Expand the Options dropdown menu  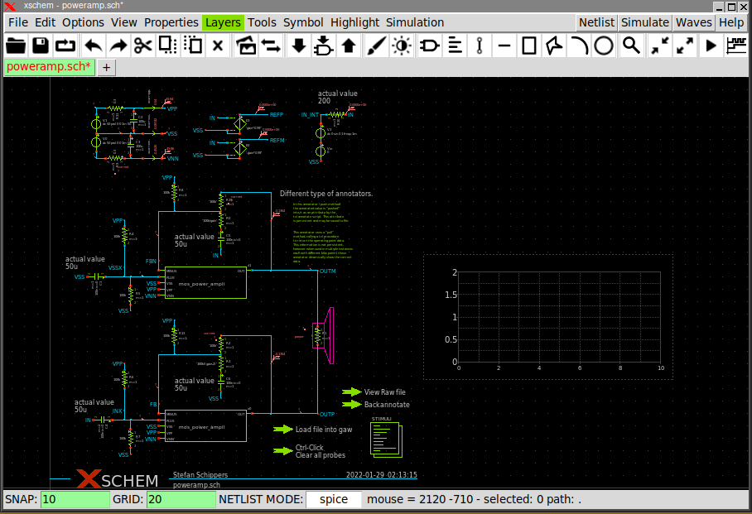coord(83,22)
